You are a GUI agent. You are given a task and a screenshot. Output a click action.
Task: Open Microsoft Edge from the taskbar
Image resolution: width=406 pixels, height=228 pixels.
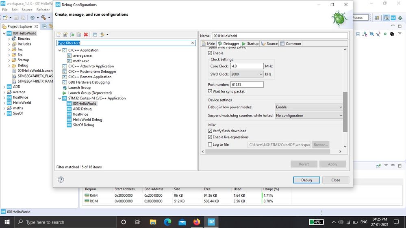167,222
